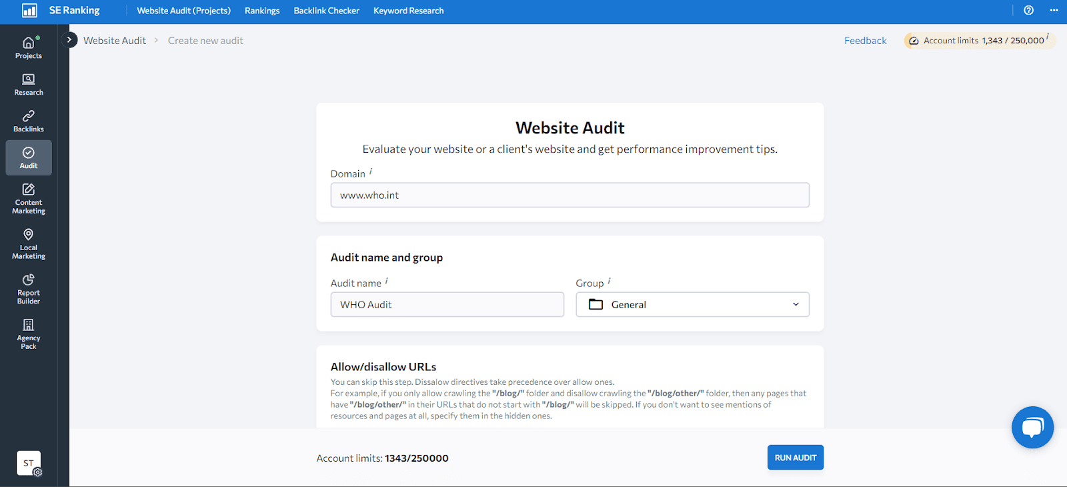Open the help question mark icon
The image size is (1067, 487).
[x=1029, y=10]
